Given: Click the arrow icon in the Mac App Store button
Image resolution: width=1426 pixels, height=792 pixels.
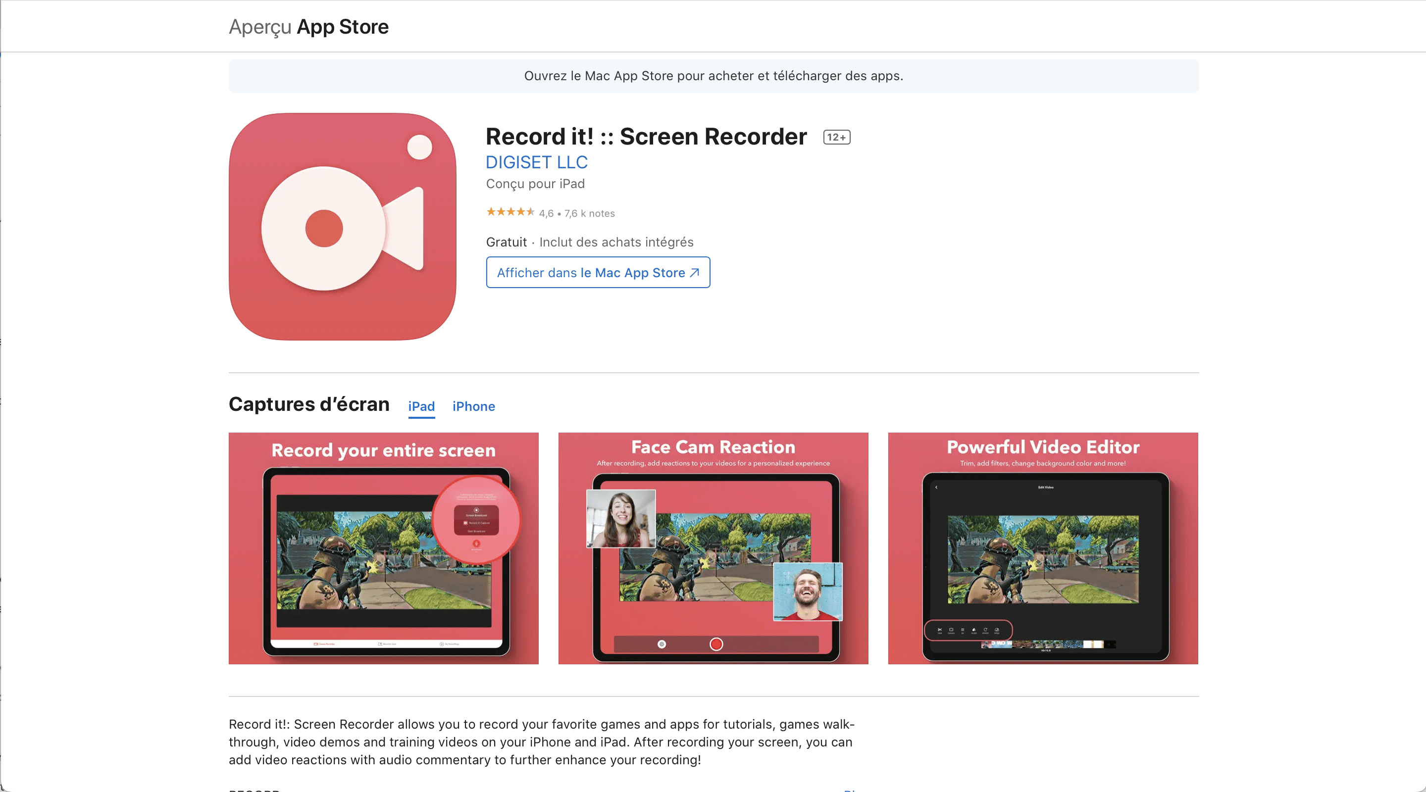Looking at the screenshot, I should point(695,273).
